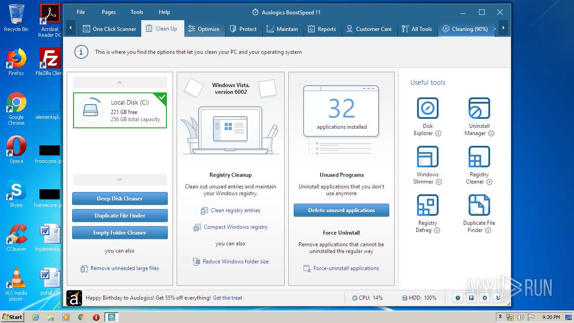Open settings gear in status bar
Viewport: 574px width, 323px height.
484,298
